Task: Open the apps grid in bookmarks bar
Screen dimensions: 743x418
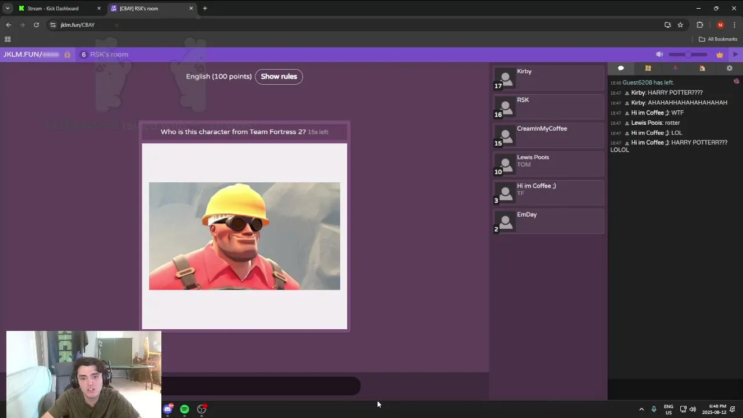Action: 8,39
